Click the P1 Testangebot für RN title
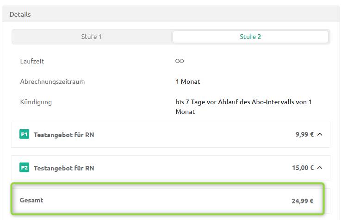Viewport: 341px width, 220px height. coord(64,135)
